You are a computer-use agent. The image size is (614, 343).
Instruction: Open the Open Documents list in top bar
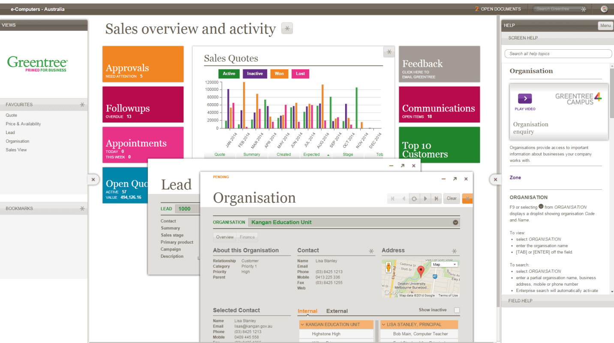[498, 9]
